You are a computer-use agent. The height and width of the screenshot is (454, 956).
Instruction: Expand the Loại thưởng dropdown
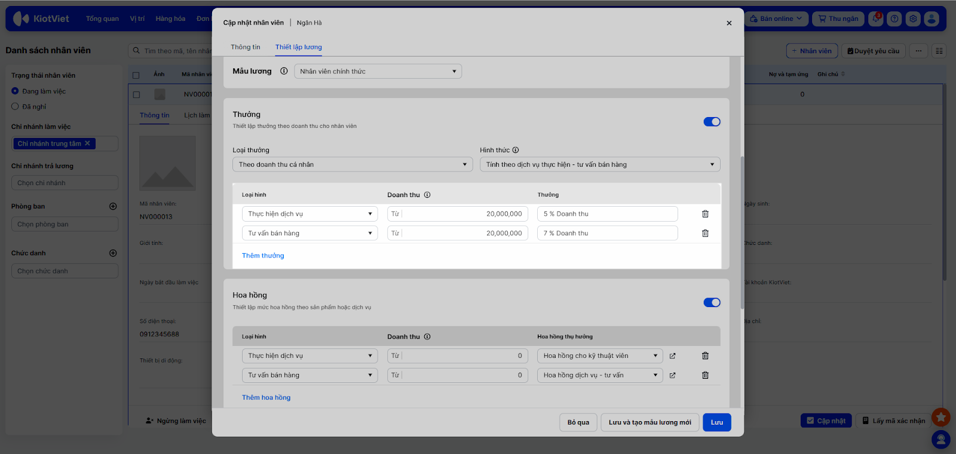[353, 165]
